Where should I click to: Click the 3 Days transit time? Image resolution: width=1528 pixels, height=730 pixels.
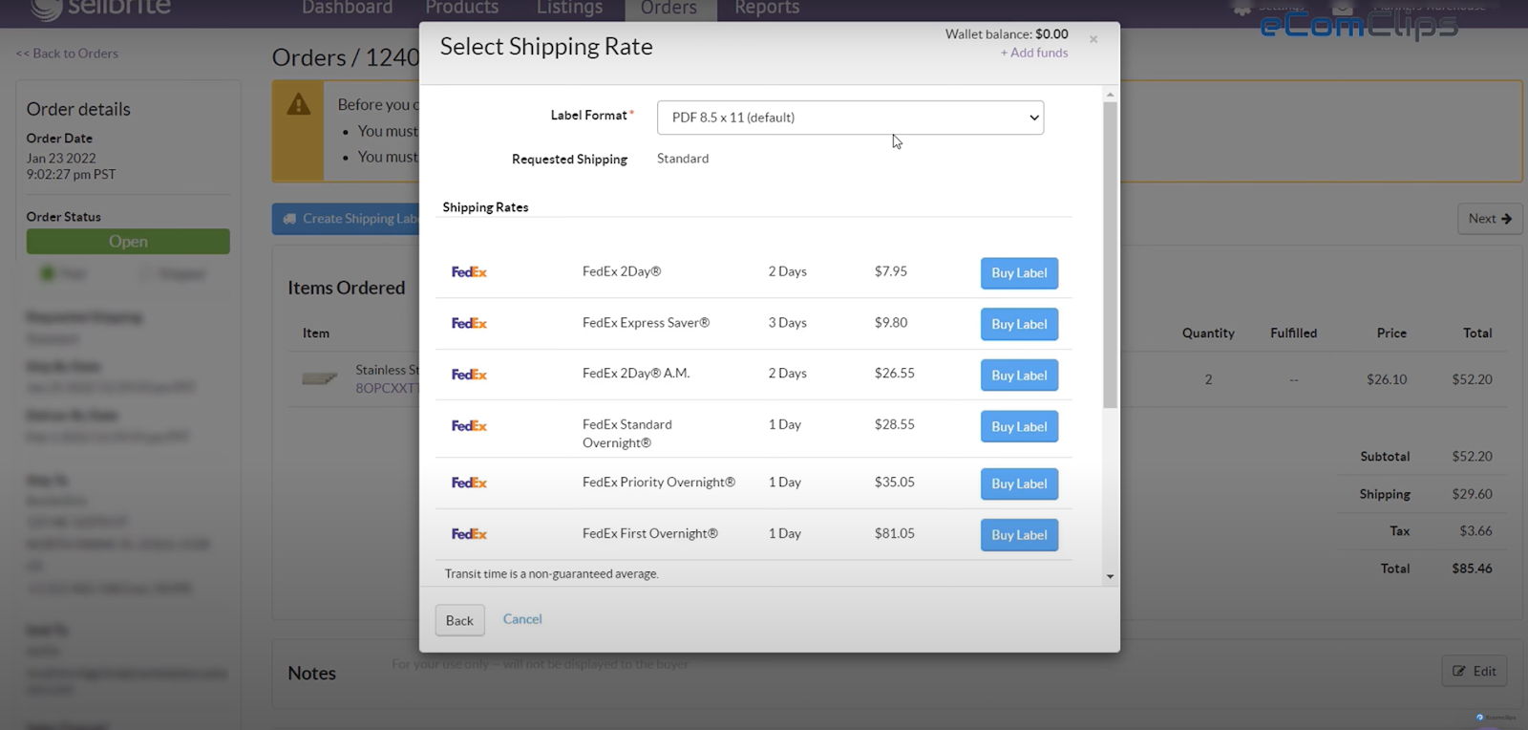(x=788, y=323)
